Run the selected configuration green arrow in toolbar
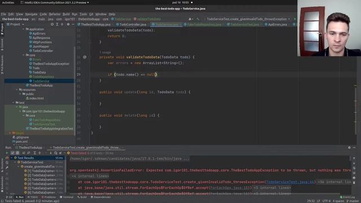 294,19
